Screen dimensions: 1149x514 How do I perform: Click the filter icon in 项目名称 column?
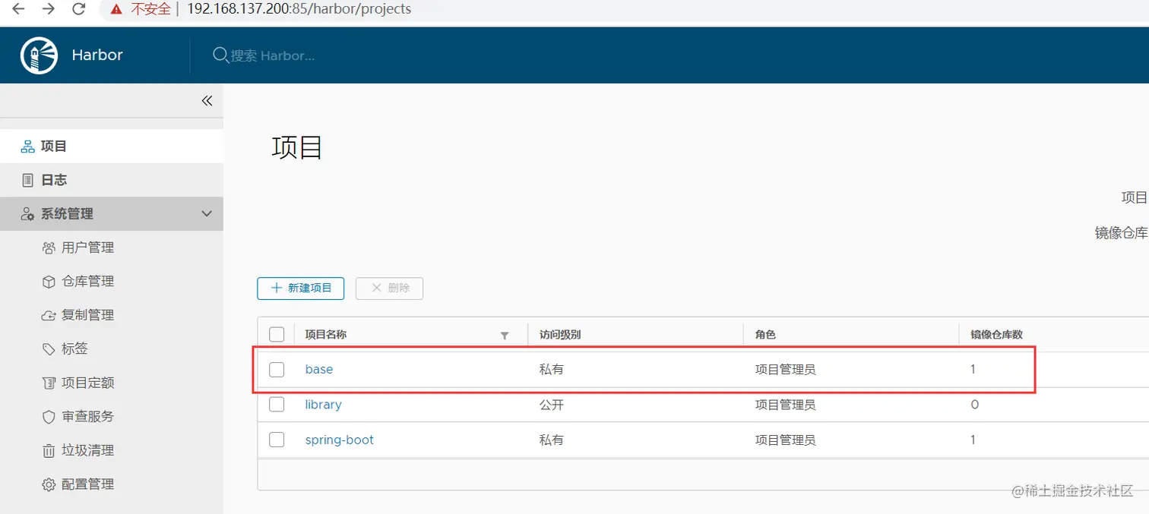(504, 335)
